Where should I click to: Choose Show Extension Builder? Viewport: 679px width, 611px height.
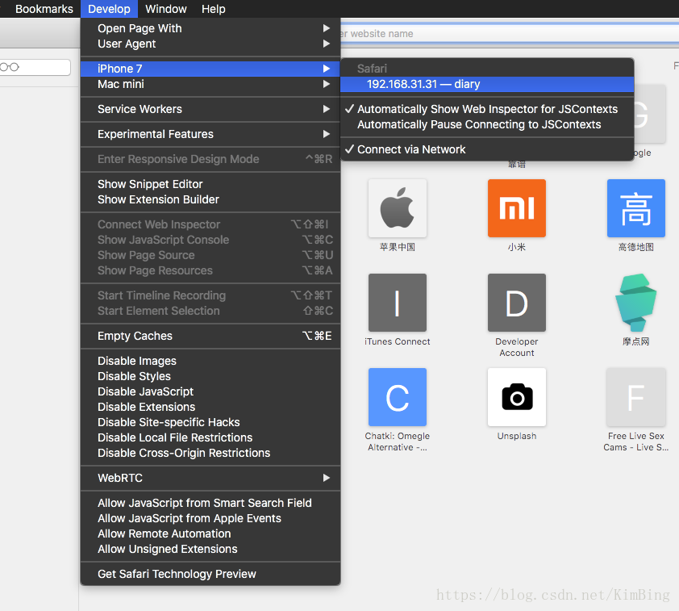pyautogui.click(x=210, y=200)
